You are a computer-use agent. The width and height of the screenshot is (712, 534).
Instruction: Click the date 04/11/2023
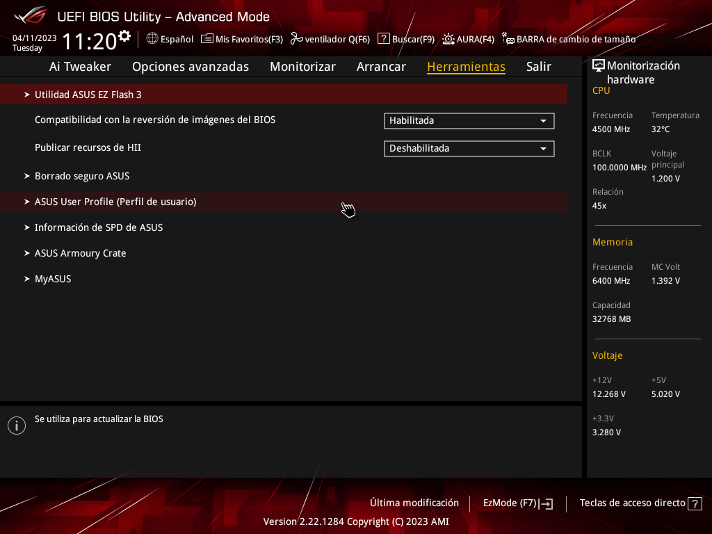tap(35, 38)
